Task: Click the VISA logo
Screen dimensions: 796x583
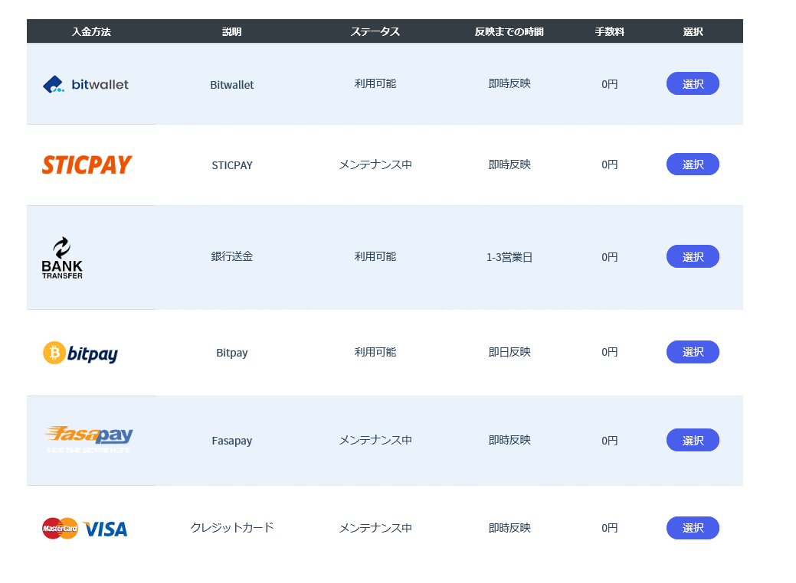Action: click(x=105, y=529)
